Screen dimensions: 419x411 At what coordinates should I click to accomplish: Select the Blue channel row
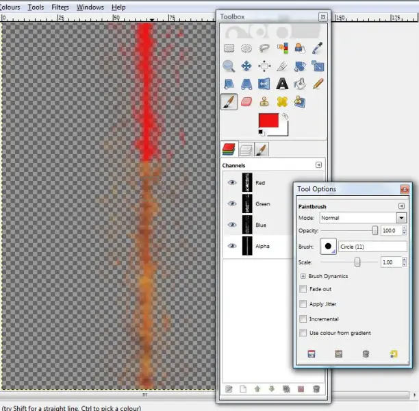258,225
